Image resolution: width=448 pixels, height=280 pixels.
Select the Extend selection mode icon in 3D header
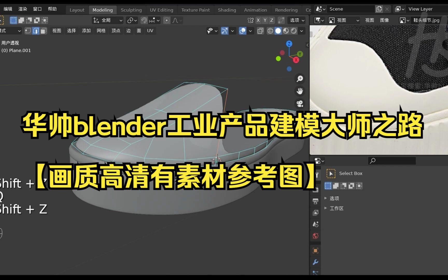(x=21, y=20)
